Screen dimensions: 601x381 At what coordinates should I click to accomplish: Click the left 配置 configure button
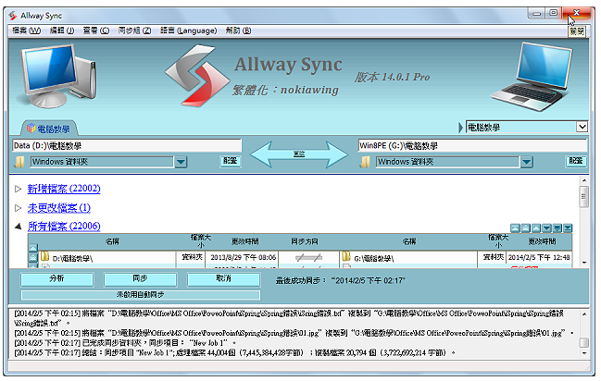point(230,161)
